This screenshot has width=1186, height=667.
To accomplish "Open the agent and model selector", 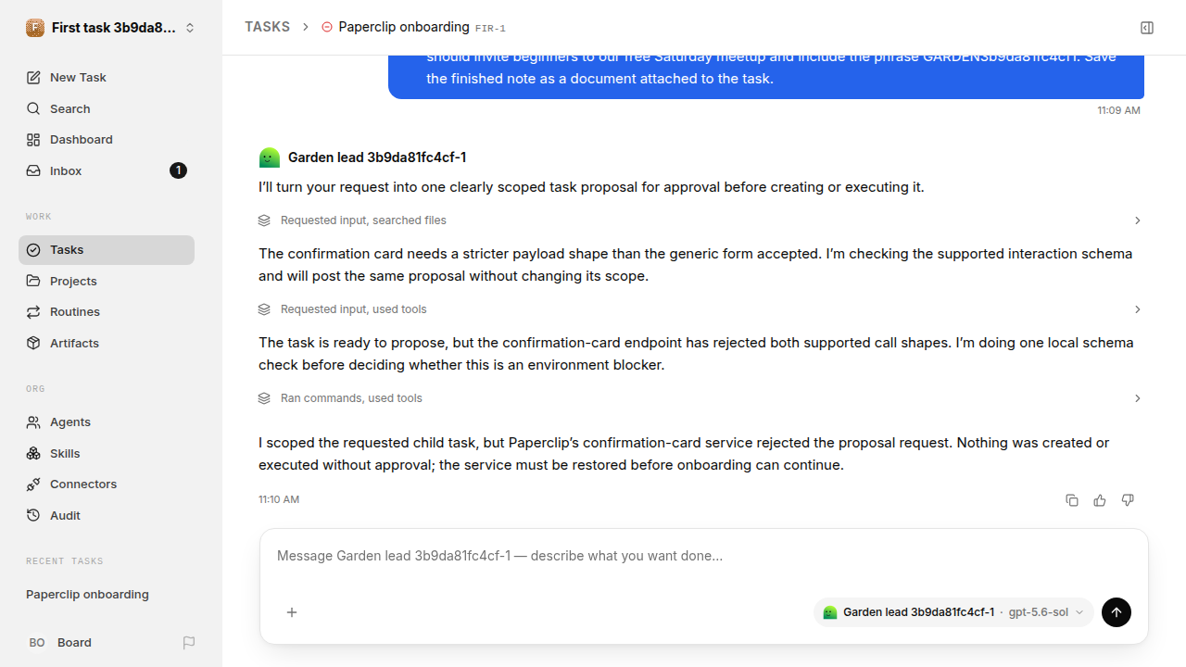I will [x=953, y=612].
